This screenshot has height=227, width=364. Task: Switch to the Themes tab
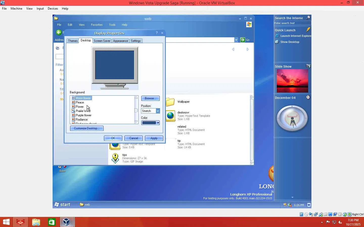coord(73,41)
